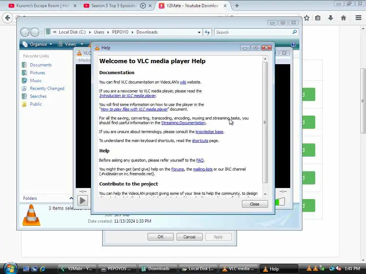Switch to Downloads taskbar button
This screenshot has width=366, height=274.
pyautogui.click(x=158, y=269)
